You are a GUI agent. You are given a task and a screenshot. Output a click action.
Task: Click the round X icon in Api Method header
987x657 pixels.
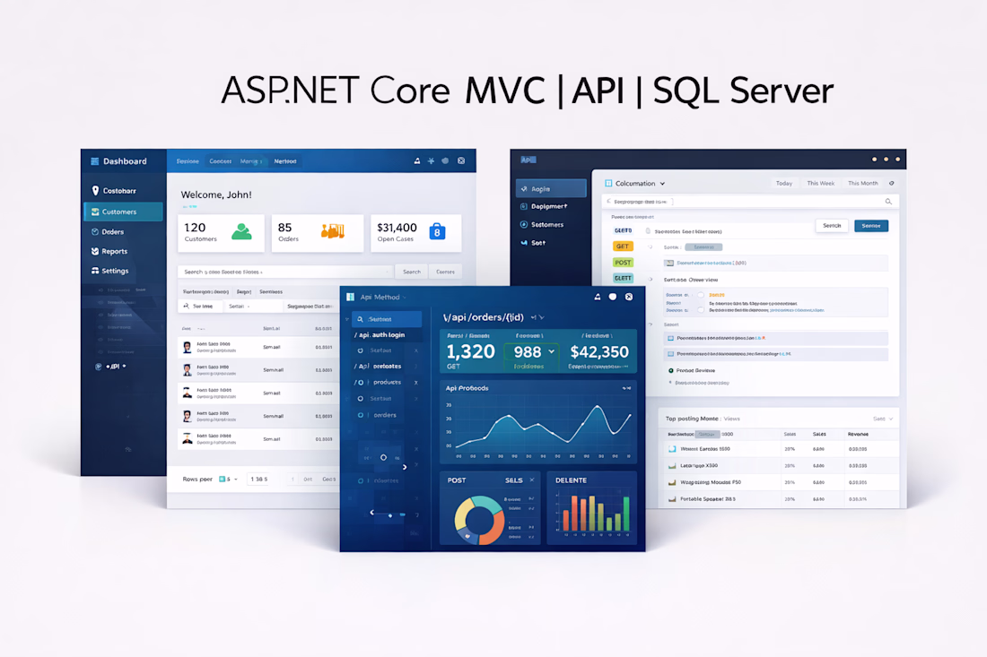coord(629,297)
